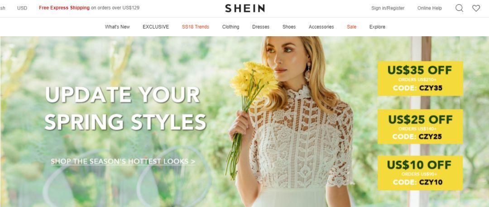Open Online Help
The width and height of the screenshot is (489, 207).
[429, 8]
